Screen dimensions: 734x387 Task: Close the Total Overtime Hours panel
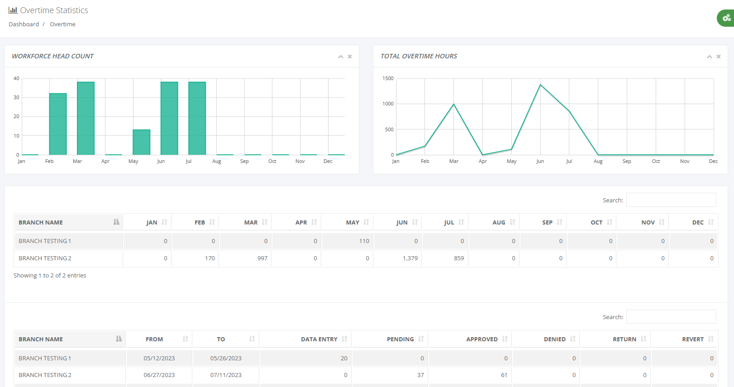(x=719, y=57)
